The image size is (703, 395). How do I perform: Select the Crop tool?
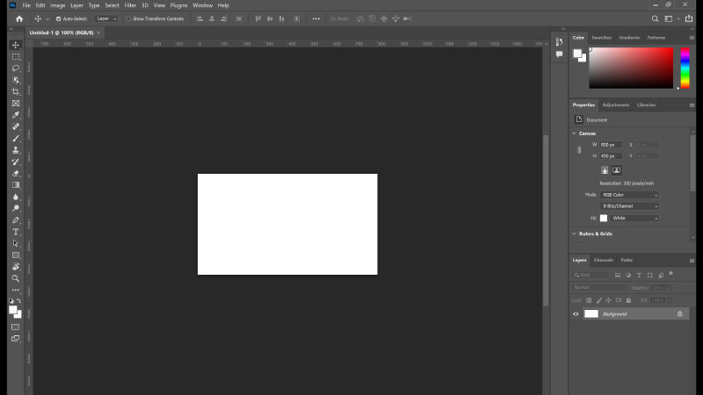click(x=16, y=91)
